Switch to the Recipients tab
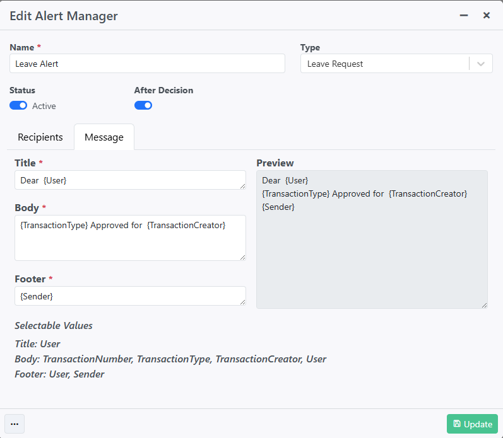This screenshot has height=438, width=503. click(40, 137)
